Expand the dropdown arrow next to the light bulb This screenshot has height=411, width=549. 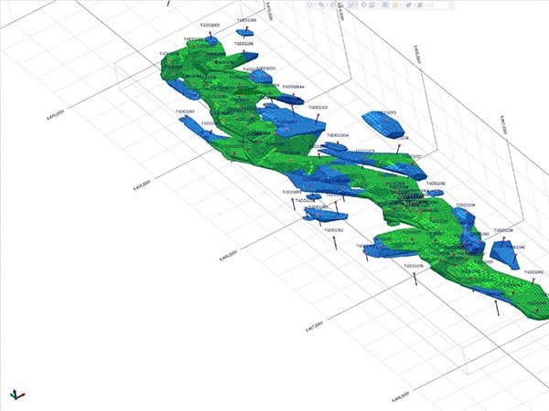401,5
